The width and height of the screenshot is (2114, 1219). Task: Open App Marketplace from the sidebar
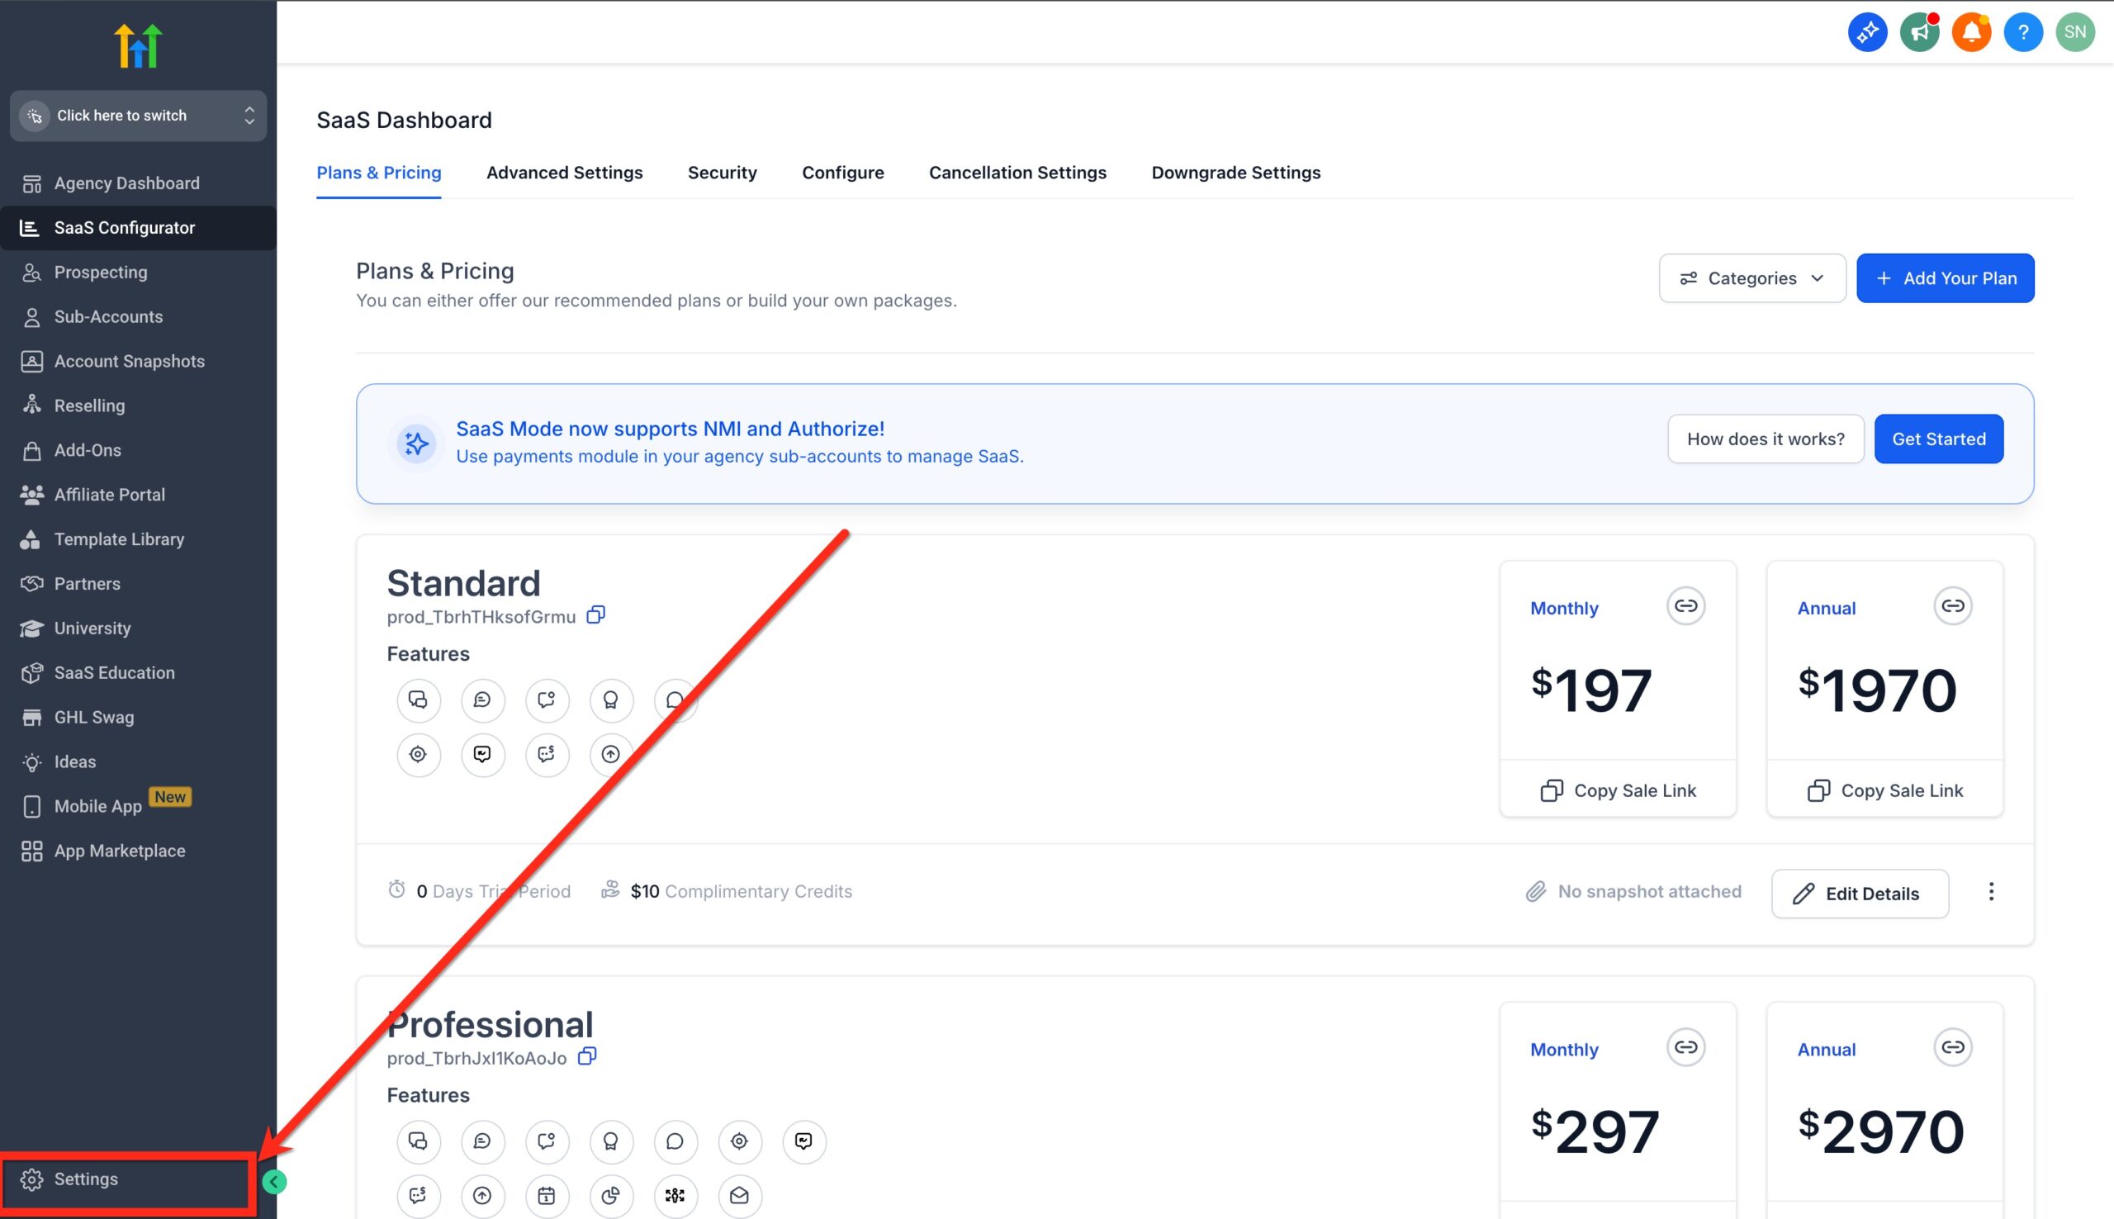pos(120,851)
